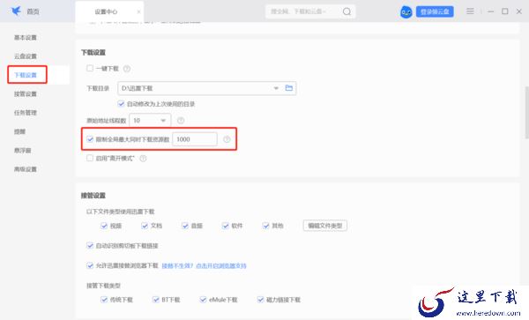Toggle 自动修改为上次使用的目录 checkbox
Viewport: 529px width, 320px height.
[121, 104]
